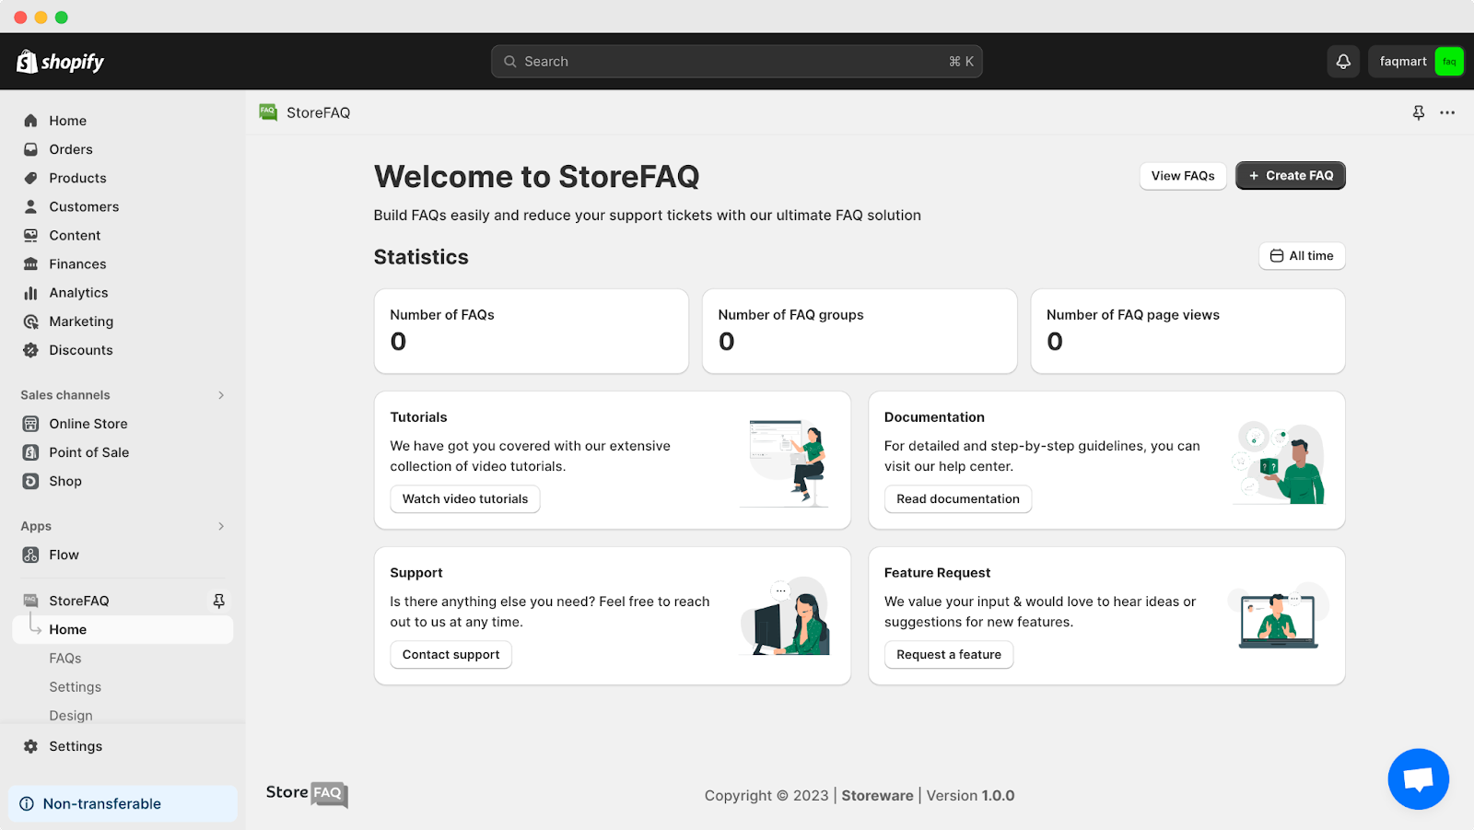Click the Orders inbox icon
1474x830 pixels.
pyautogui.click(x=30, y=149)
